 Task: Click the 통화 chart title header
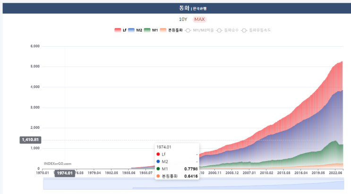(x=193, y=8)
